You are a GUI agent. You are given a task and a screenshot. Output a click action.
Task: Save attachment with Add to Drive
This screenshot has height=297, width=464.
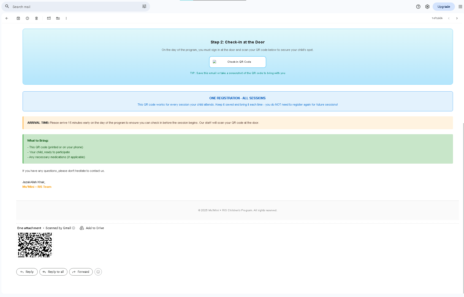pyautogui.click(x=92, y=228)
